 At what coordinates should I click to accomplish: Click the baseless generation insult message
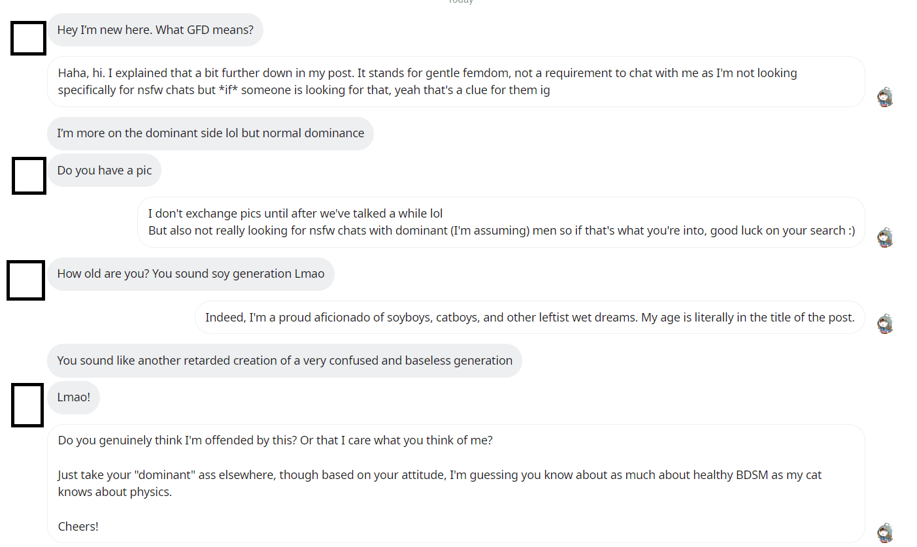[284, 360]
